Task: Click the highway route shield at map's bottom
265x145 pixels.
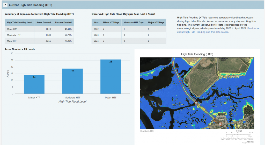Action: 221,125
